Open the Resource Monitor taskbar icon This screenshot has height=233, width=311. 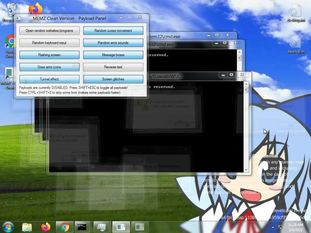click(101, 227)
